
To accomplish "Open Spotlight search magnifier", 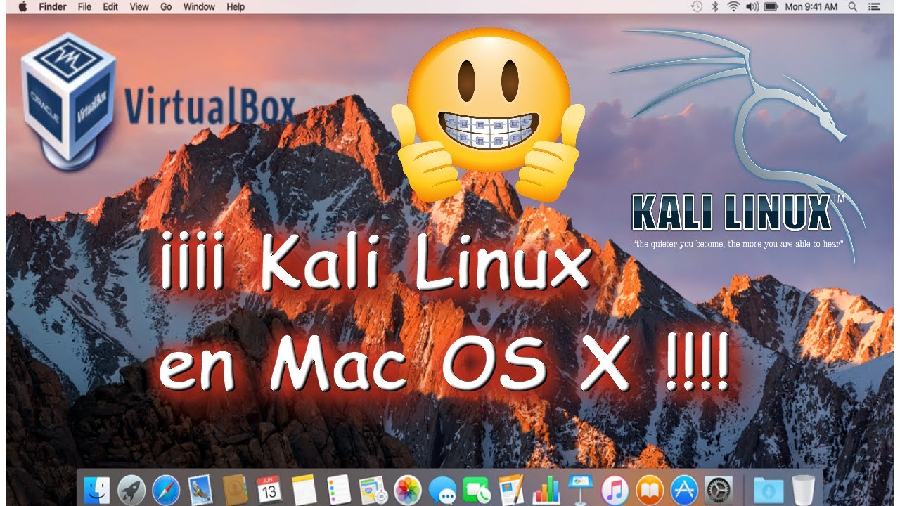I will click(853, 6).
